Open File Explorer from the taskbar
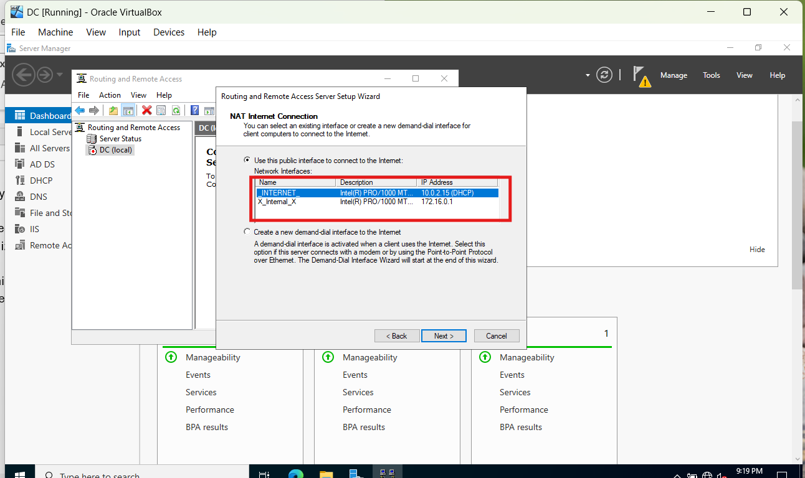 [x=326, y=474]
